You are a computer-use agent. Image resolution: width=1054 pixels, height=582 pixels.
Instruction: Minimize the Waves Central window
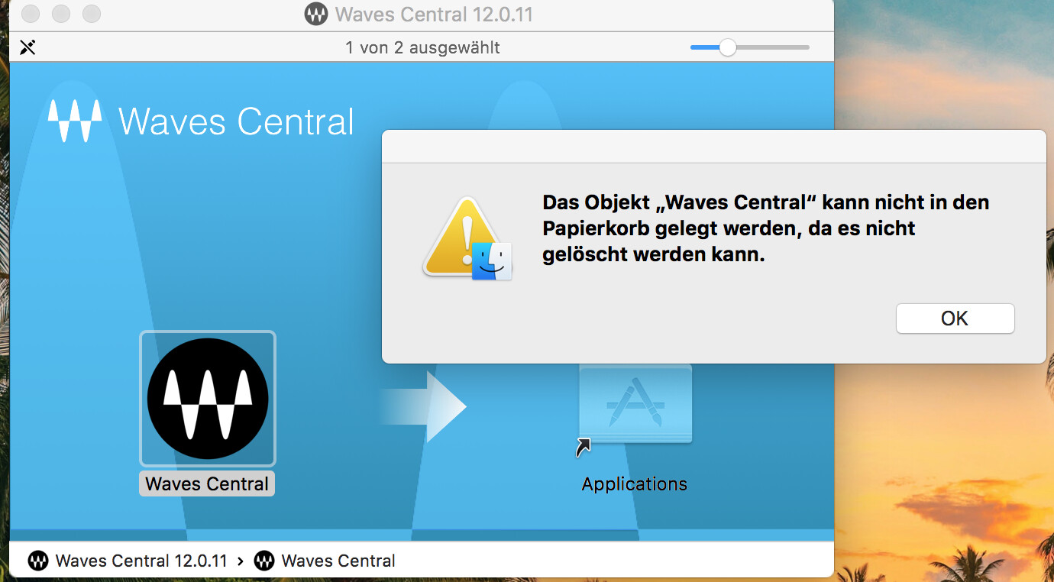(61, 14)
